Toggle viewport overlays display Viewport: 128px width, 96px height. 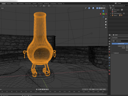point(93,8)
